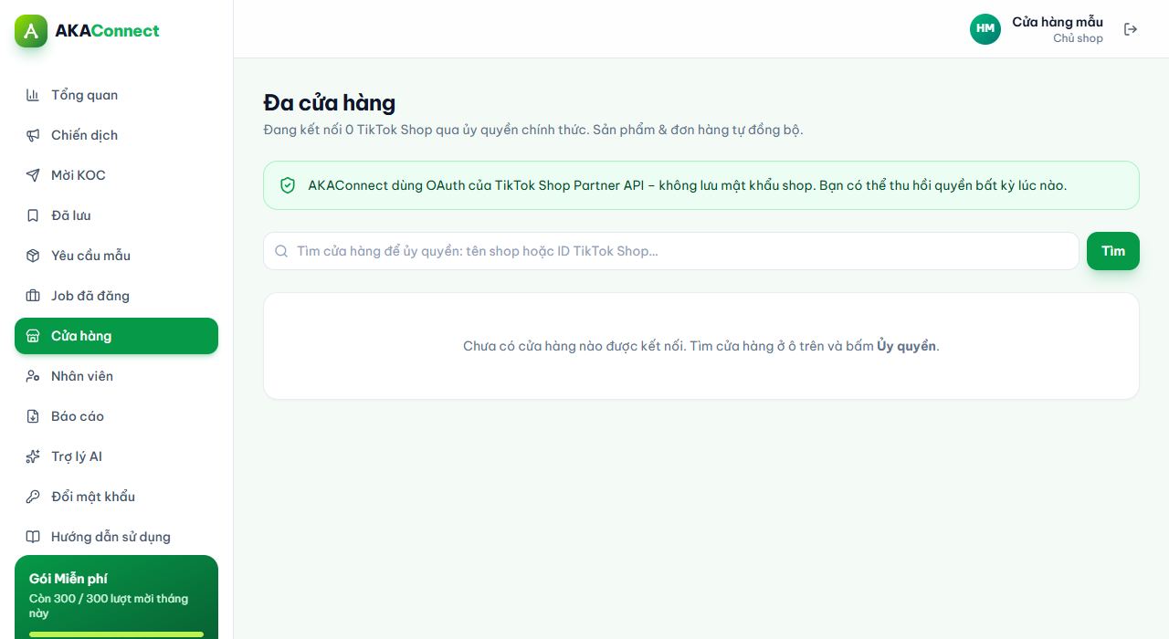The height and width of the screenshot is (639, 1169).
Task: Click the Đổi mật khẩu key icon
Action: 33,497
